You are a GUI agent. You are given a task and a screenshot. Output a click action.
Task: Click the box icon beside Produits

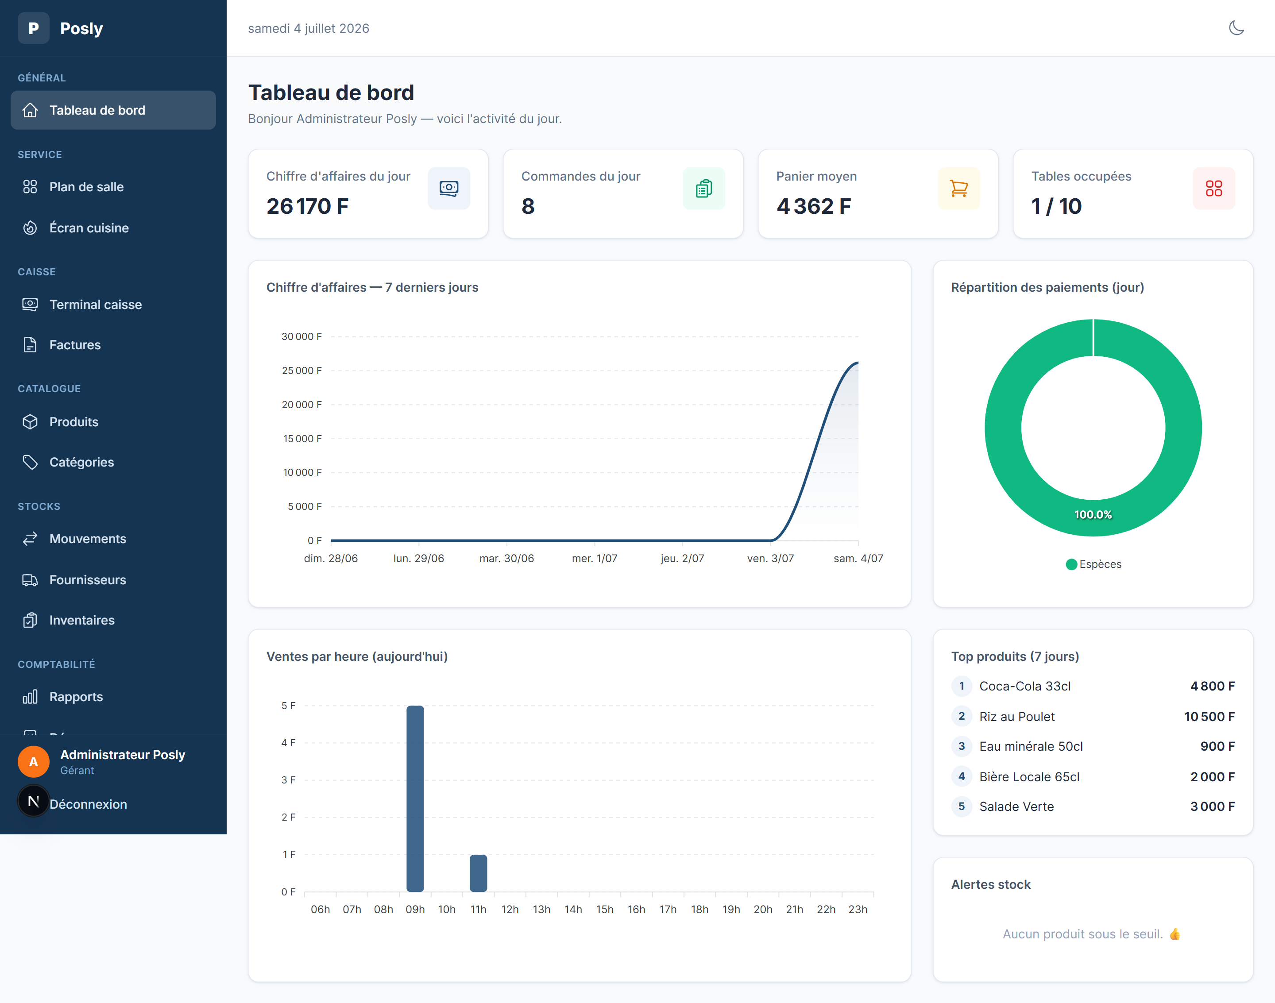click(x=30, y=422)
